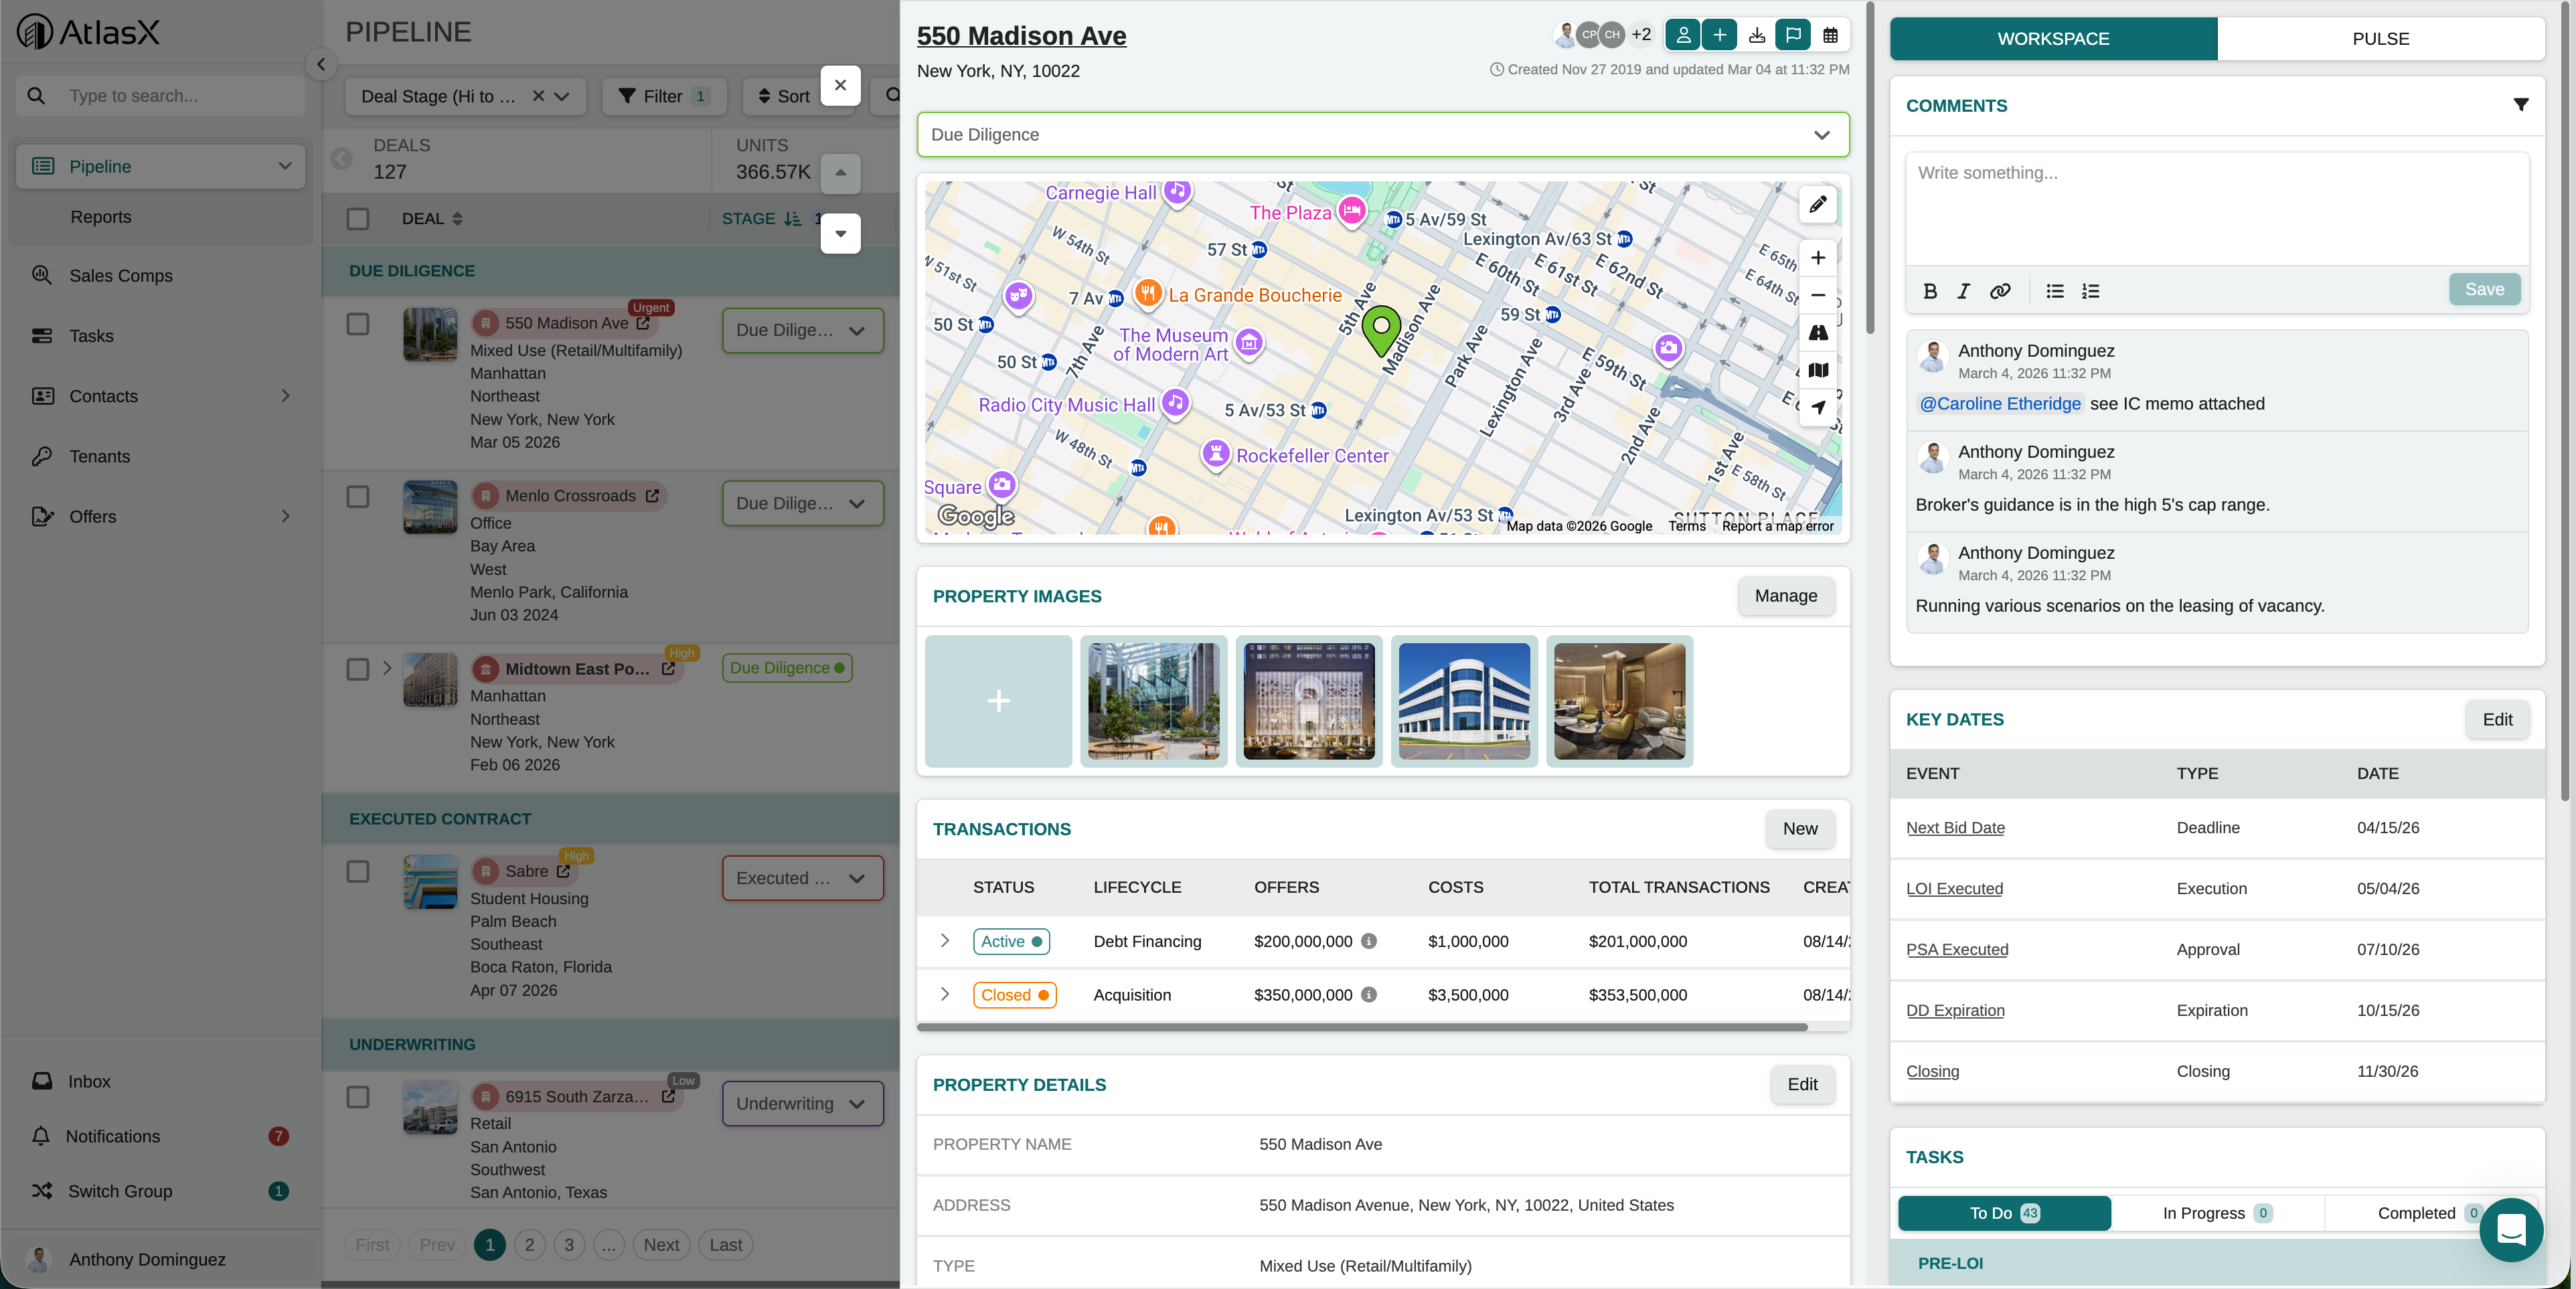The image size is (2576, 1289).
Task: Expand the Offers sidebar menu
Action: pos(285,516)
